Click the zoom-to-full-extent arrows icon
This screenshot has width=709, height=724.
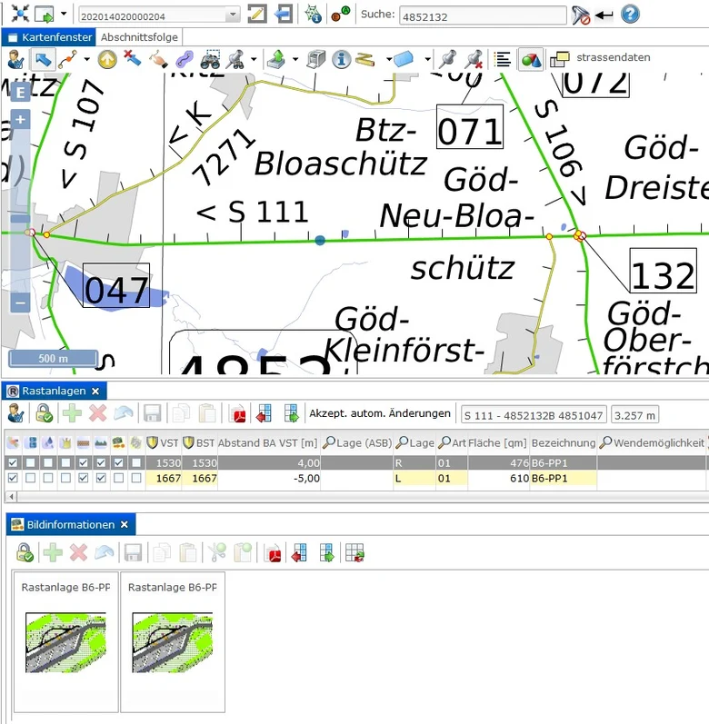coord(20,14)
